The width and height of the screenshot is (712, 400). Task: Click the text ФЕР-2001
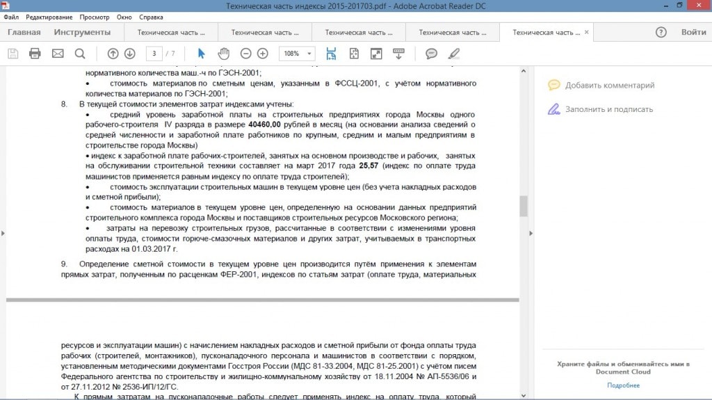pyautogui.click(x=238, y=275)
